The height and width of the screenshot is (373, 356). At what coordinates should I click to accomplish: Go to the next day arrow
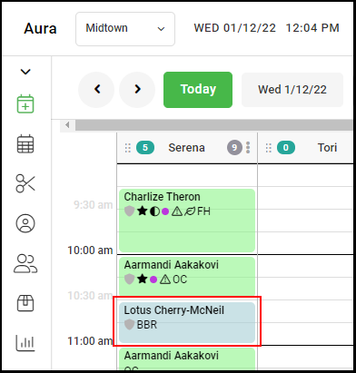(137, 89)
